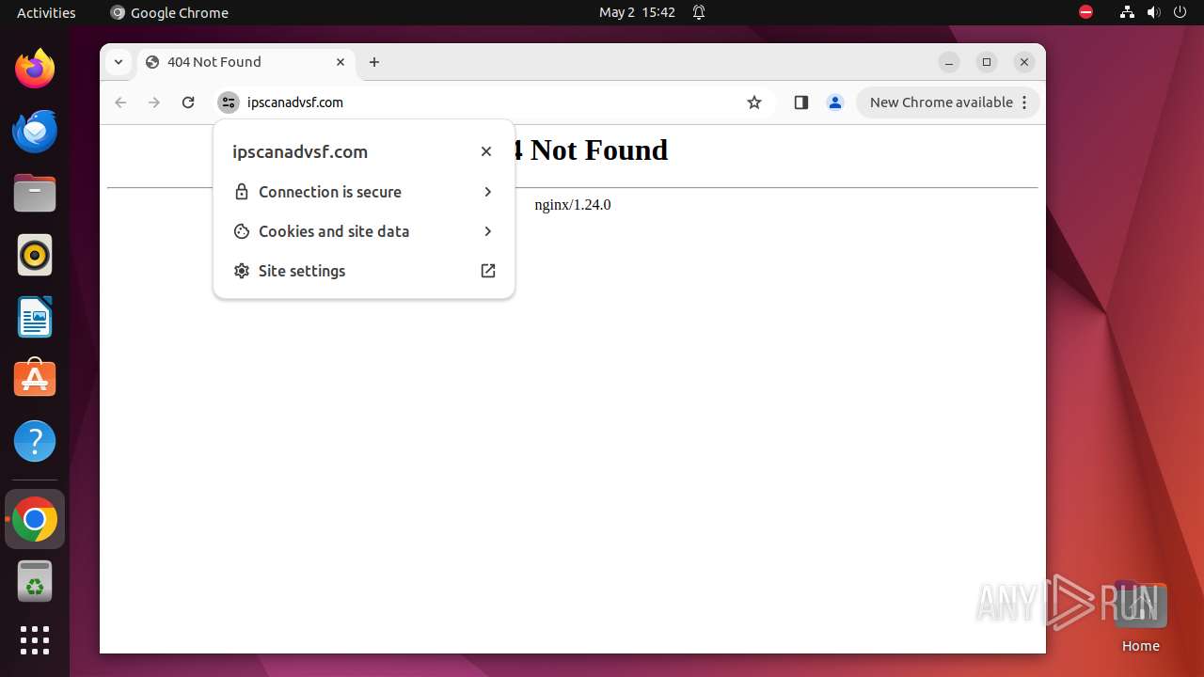Open the Chrome profile avatar

(835, 102)
